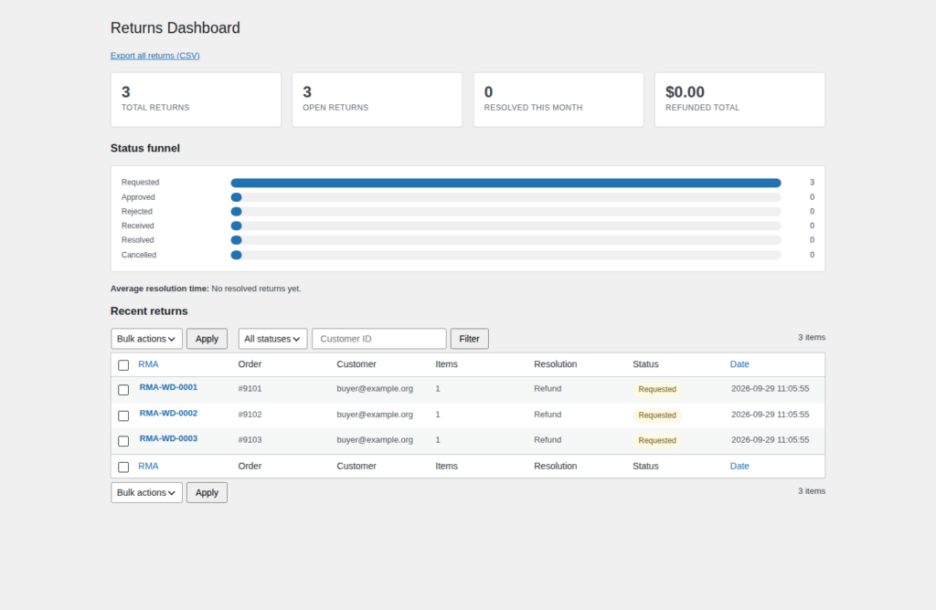Click bottom Apply button

click(207, 492)
